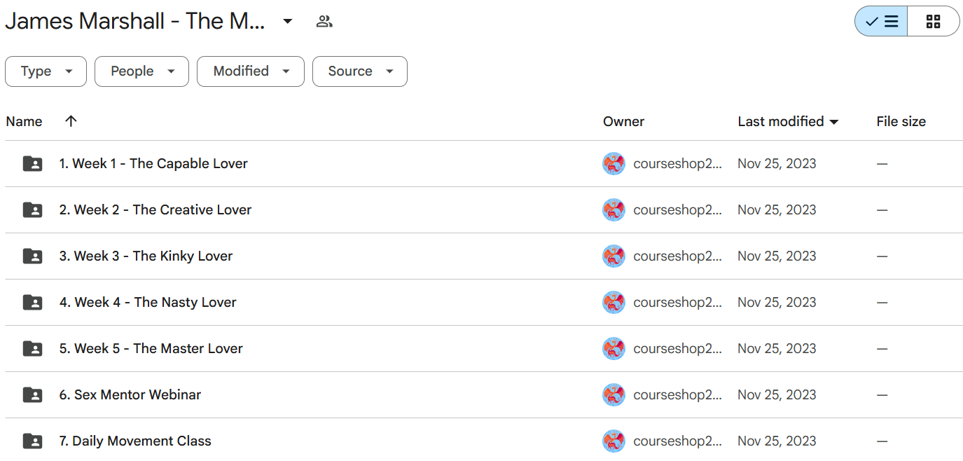Screen dimensions: 963x461
Task: Click owner name in Sex Mentor Webinar row
Action: click(677, 395)
